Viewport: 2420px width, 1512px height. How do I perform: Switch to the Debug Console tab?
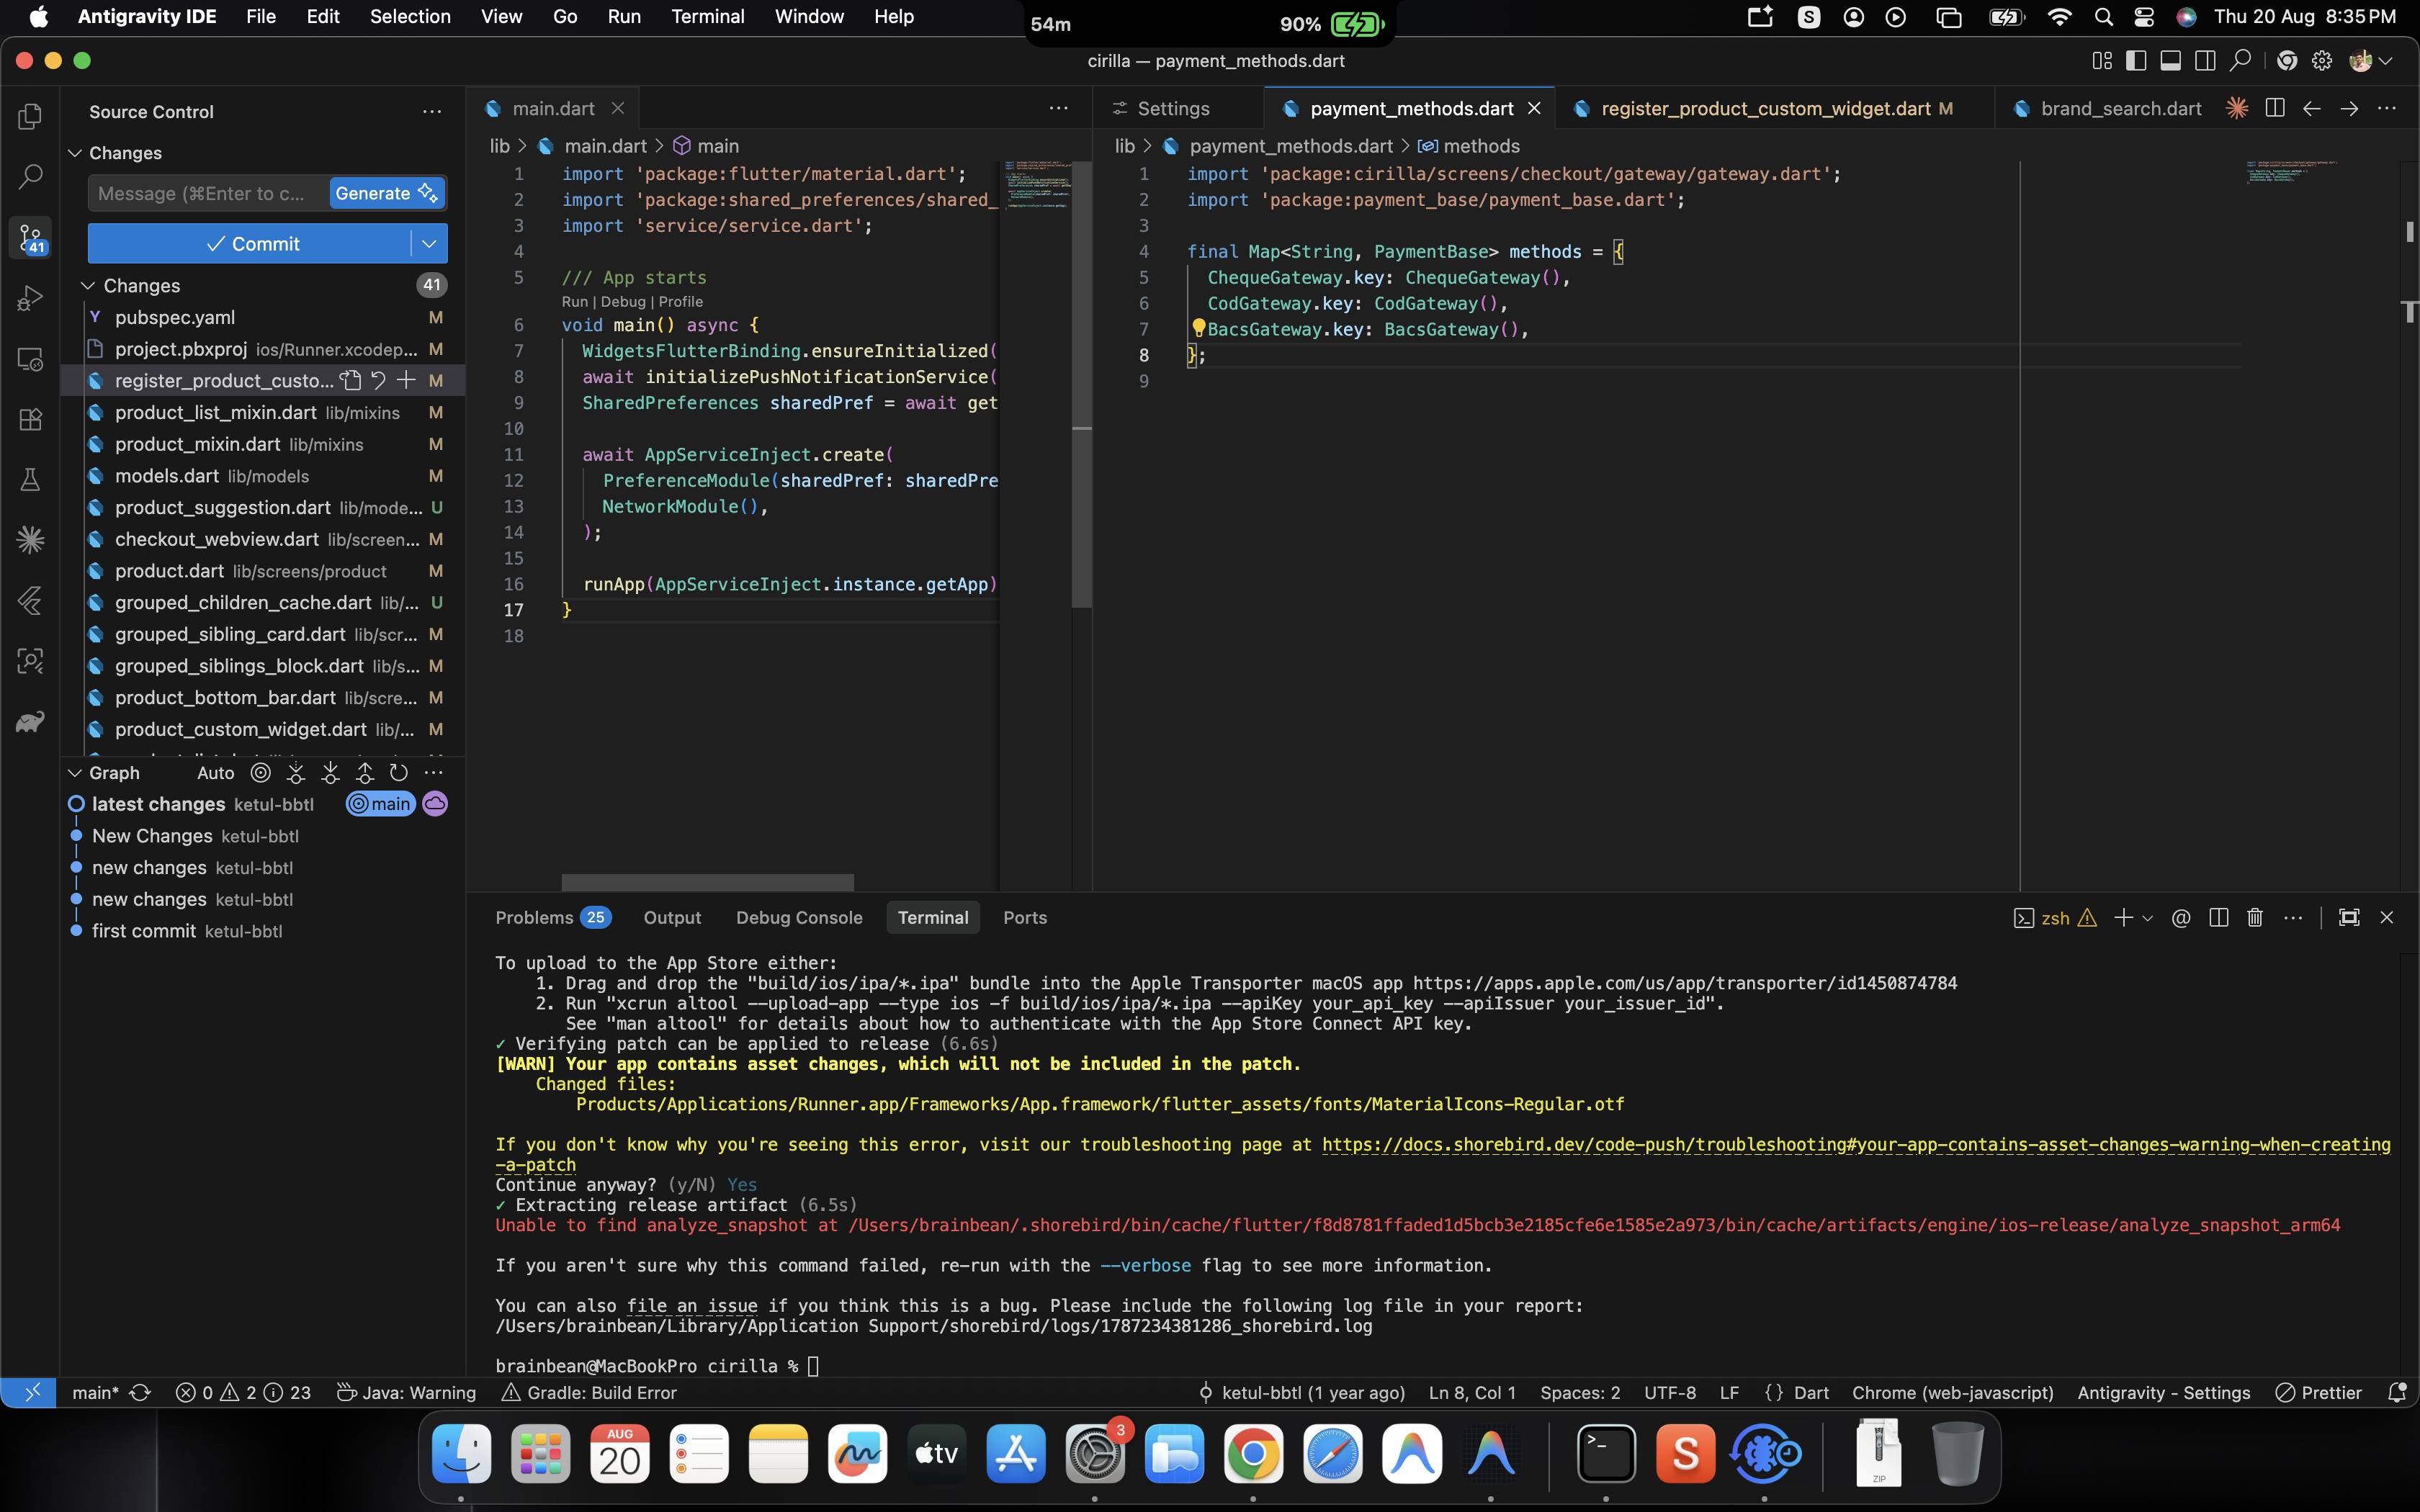click(x=799, y=917)
